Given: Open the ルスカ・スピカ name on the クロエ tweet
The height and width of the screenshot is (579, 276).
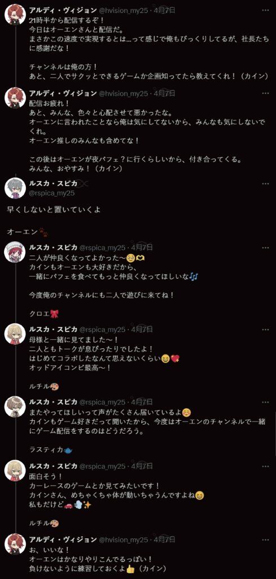Looking at the screenshot, I should [x=53, y=247].
